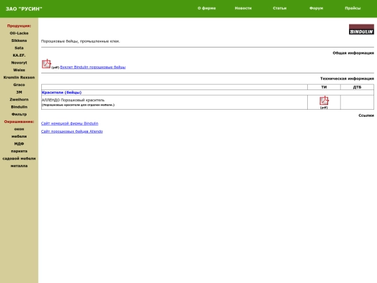Click the 'Продукция:' sidebar heading
This screenshot has width=377, height=283.
click(19, 26)
